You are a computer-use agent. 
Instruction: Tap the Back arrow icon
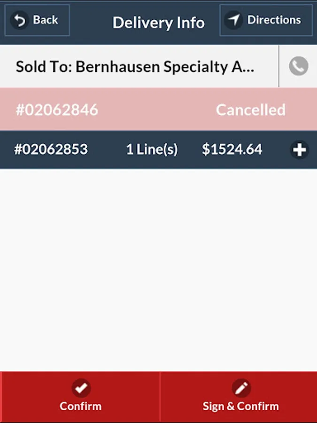pyautogui.click(x=20, y=20)
